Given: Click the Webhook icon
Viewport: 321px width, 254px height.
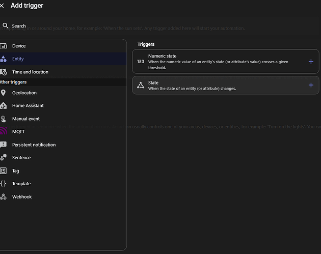Looking at the screenshot, I should 3,197.
